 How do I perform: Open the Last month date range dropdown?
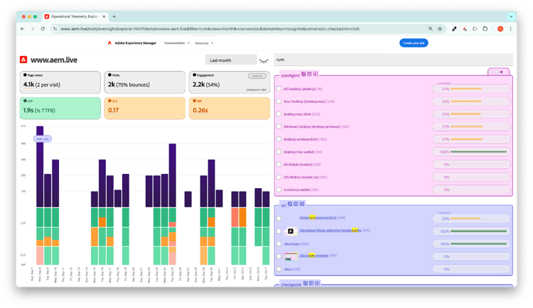[x=230, y=60]
